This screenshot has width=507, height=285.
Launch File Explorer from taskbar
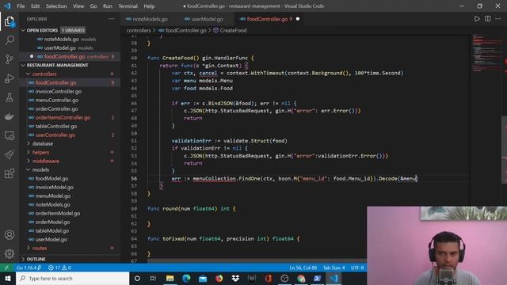(x=170, y=278)
